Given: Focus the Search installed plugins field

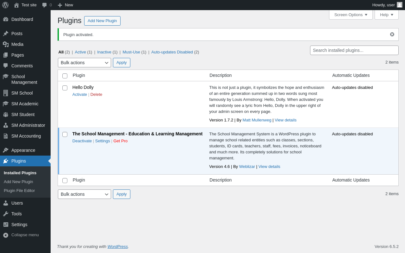Looking at the screenshot, I should tap(354, 50).
